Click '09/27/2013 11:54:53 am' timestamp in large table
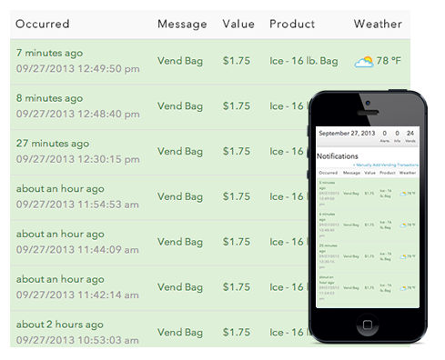The width and height of the screenshot is (445, 360). (x=77, y=205)
